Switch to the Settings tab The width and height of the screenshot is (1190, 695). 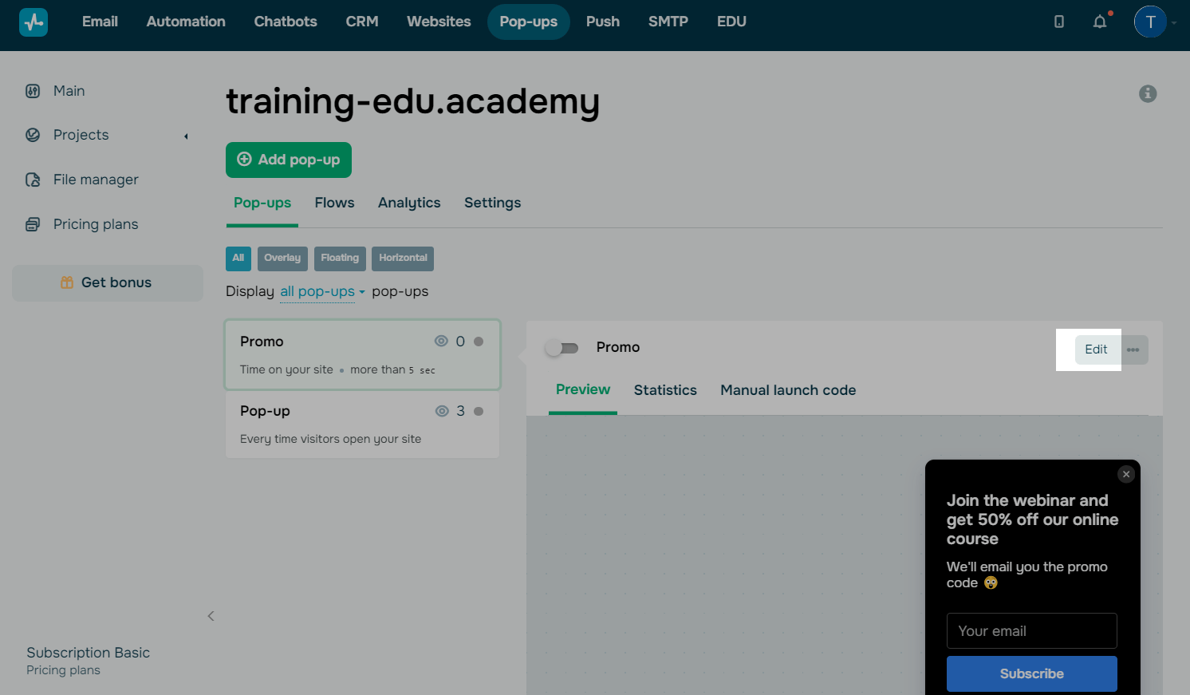point(493,203)
